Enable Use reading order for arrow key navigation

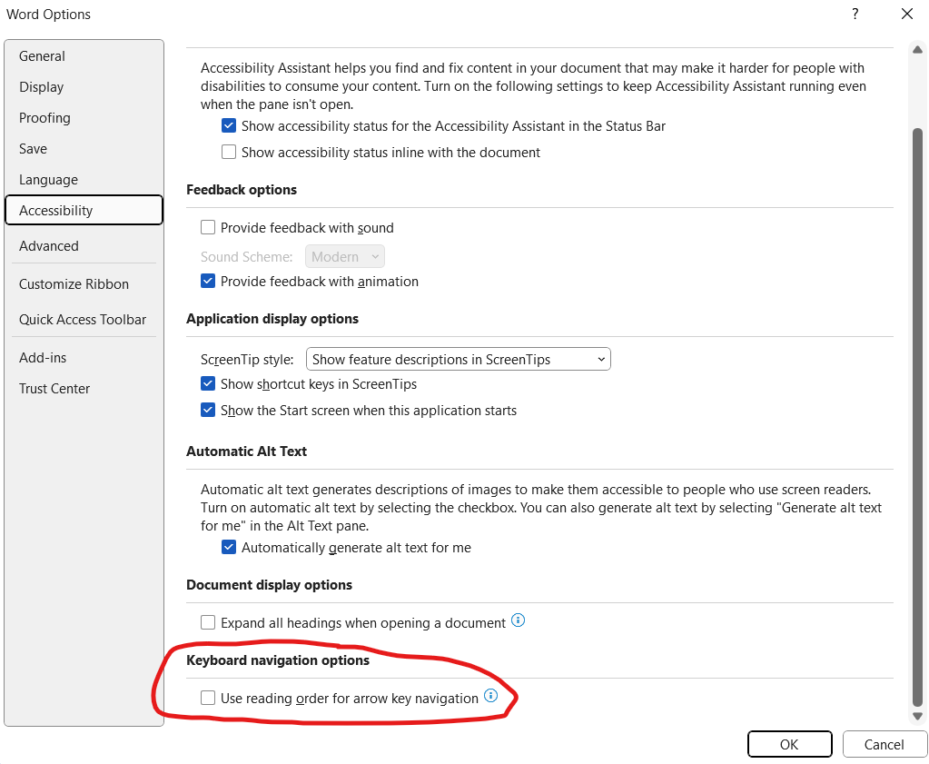tap(208, 698)
